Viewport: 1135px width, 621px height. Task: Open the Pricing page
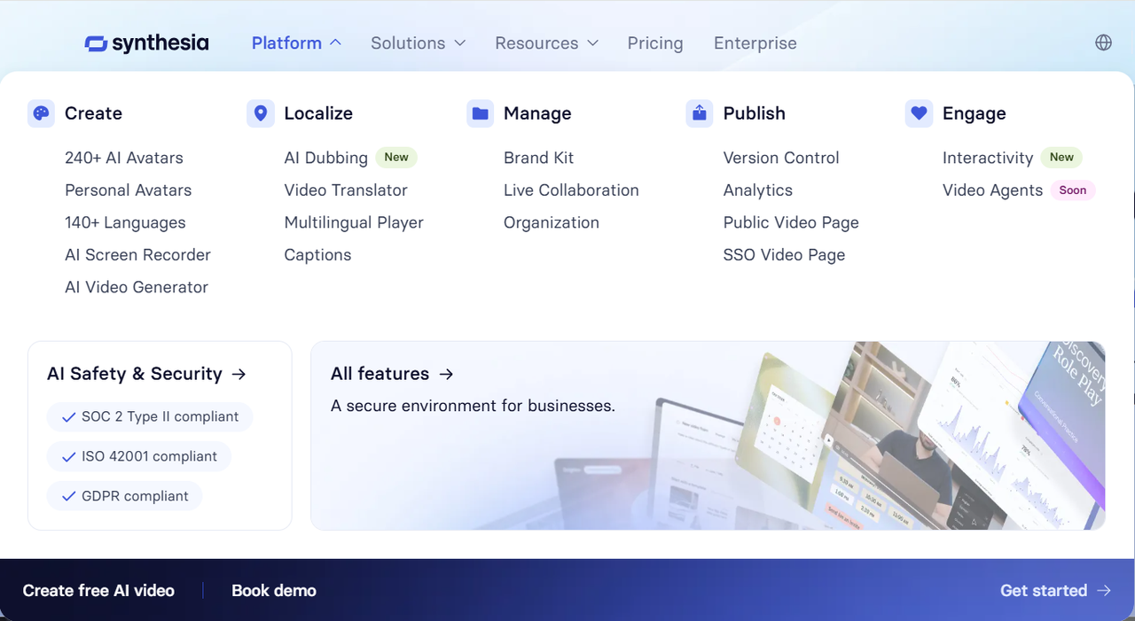(x=655, y=43)
